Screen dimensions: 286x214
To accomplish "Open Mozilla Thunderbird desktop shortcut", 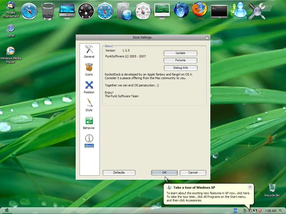I will pyautogui.click(x=10, y=9).
